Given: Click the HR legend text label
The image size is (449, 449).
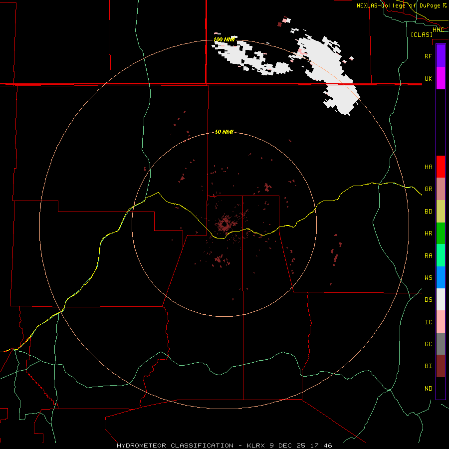Looking at the screenshot, I should click(x=428, y=233).
